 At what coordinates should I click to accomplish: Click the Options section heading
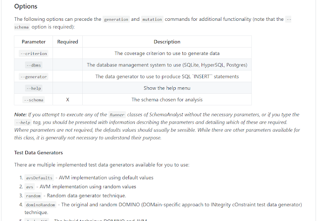(x=26, y=7)
